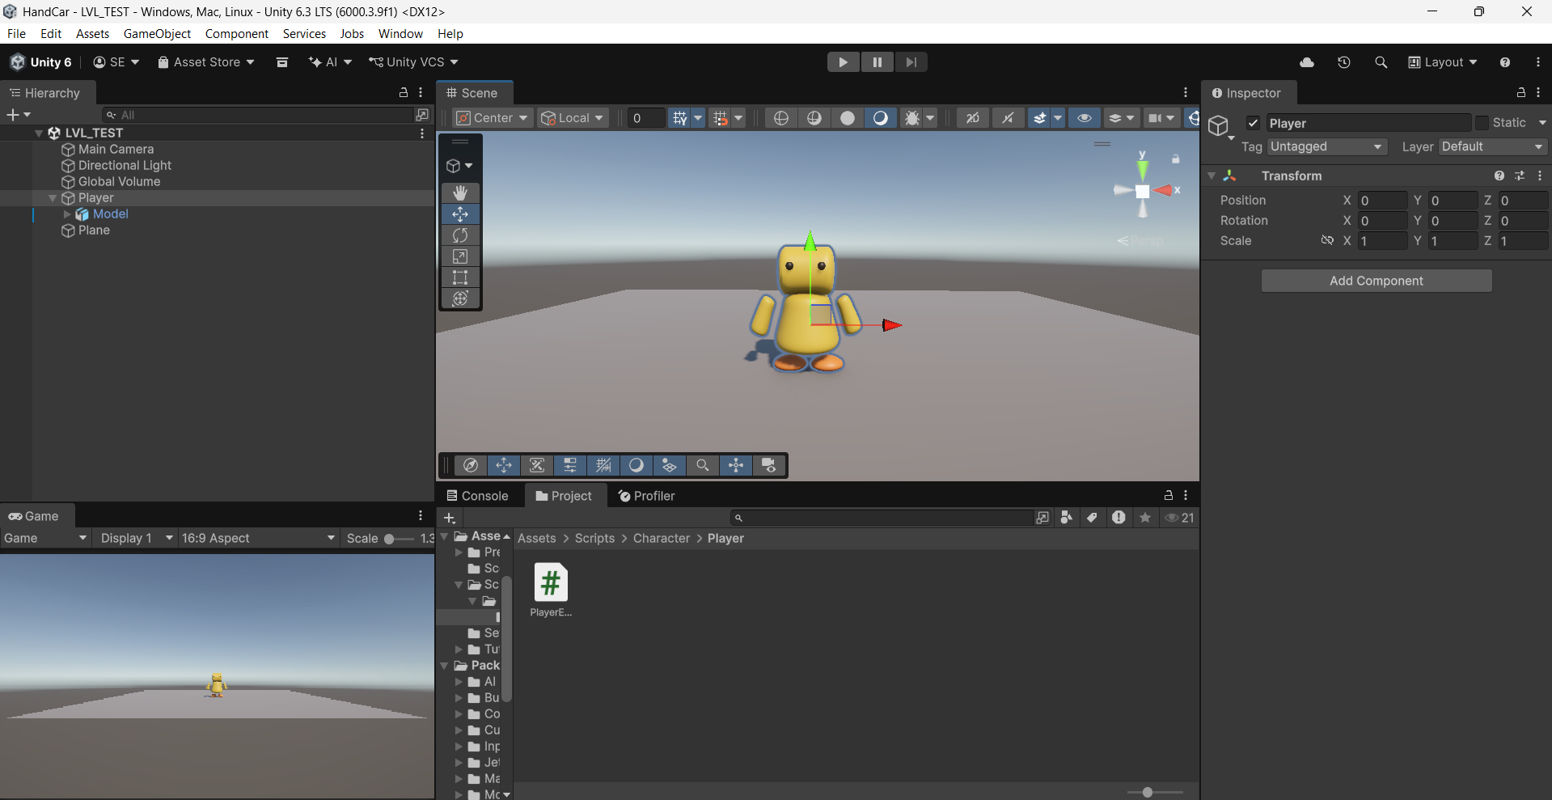This screenshot has height=800, width=1552.
Task: Select the Hand view tool
Action: 460,193
